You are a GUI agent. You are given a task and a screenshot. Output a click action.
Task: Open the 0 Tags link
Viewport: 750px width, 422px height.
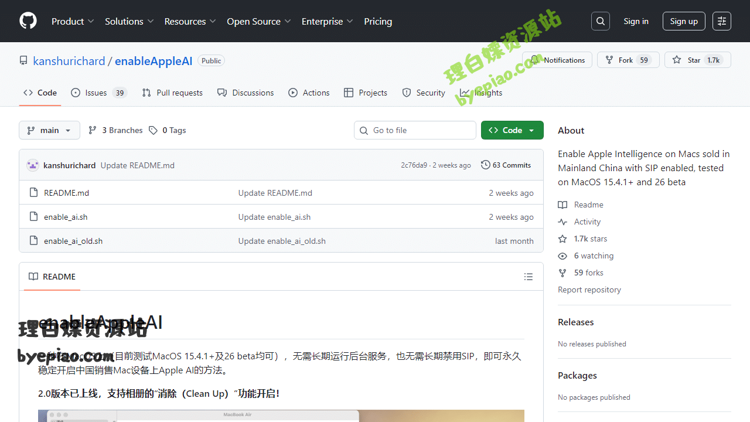pos(168,130)
